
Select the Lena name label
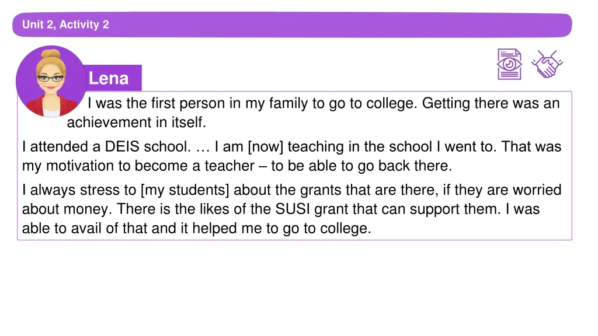pyautogui.click(x=109, y=78)
